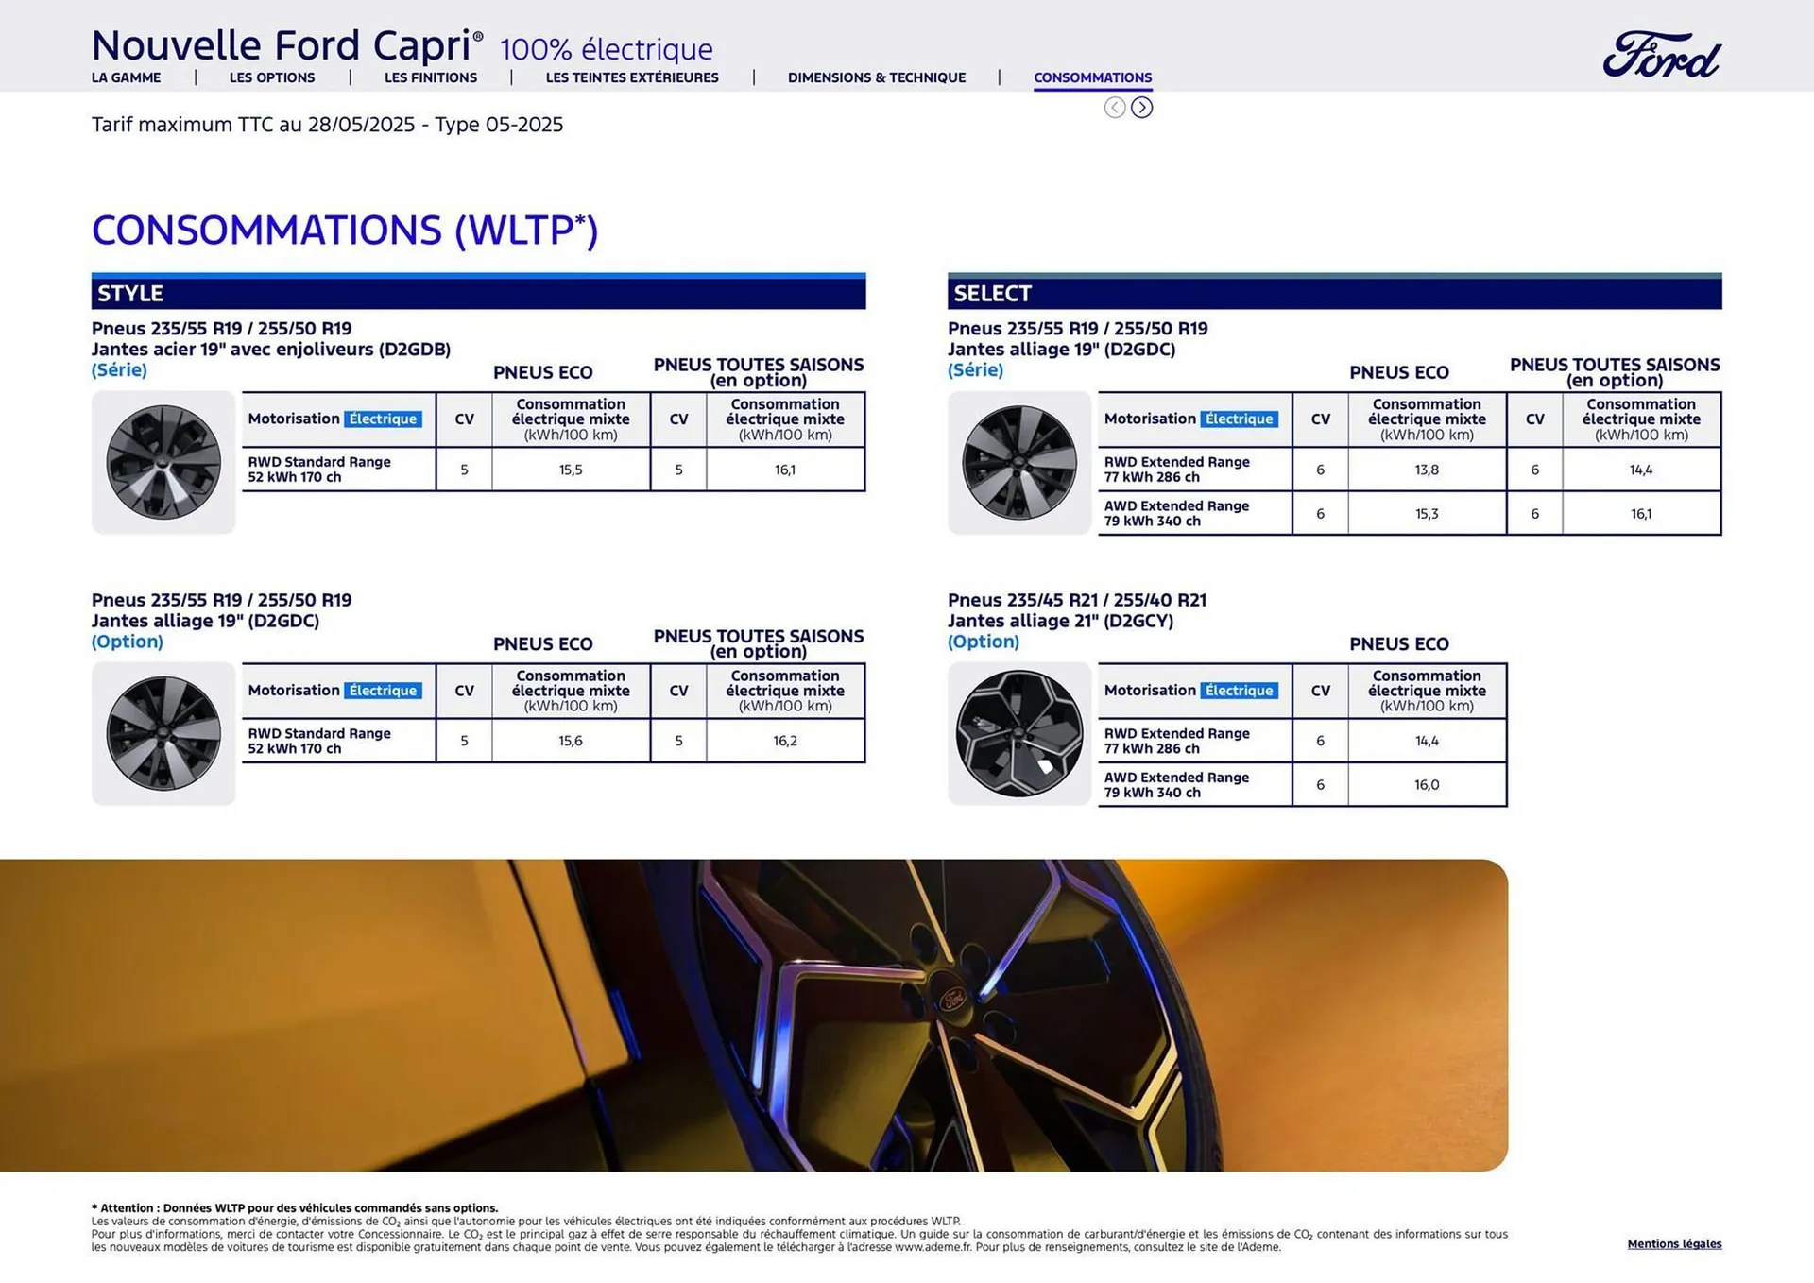Click Électrique badge in Style series table
The image size is (1814, 1283).
coord(383,419)
